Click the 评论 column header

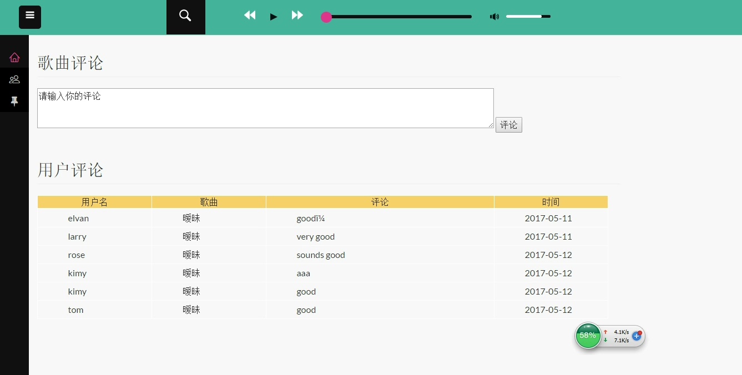click(x=380, y=202)
